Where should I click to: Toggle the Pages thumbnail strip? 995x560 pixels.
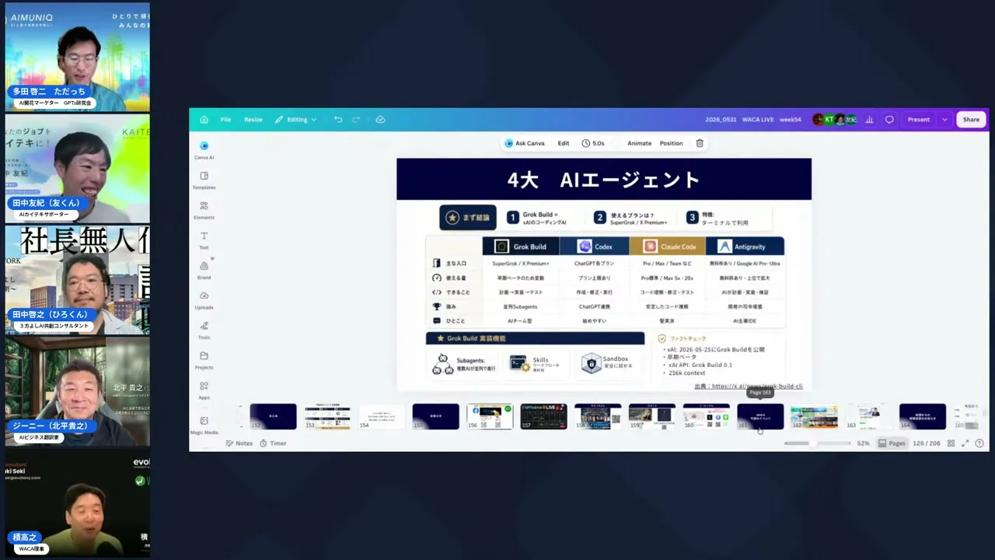coord(892,443)
